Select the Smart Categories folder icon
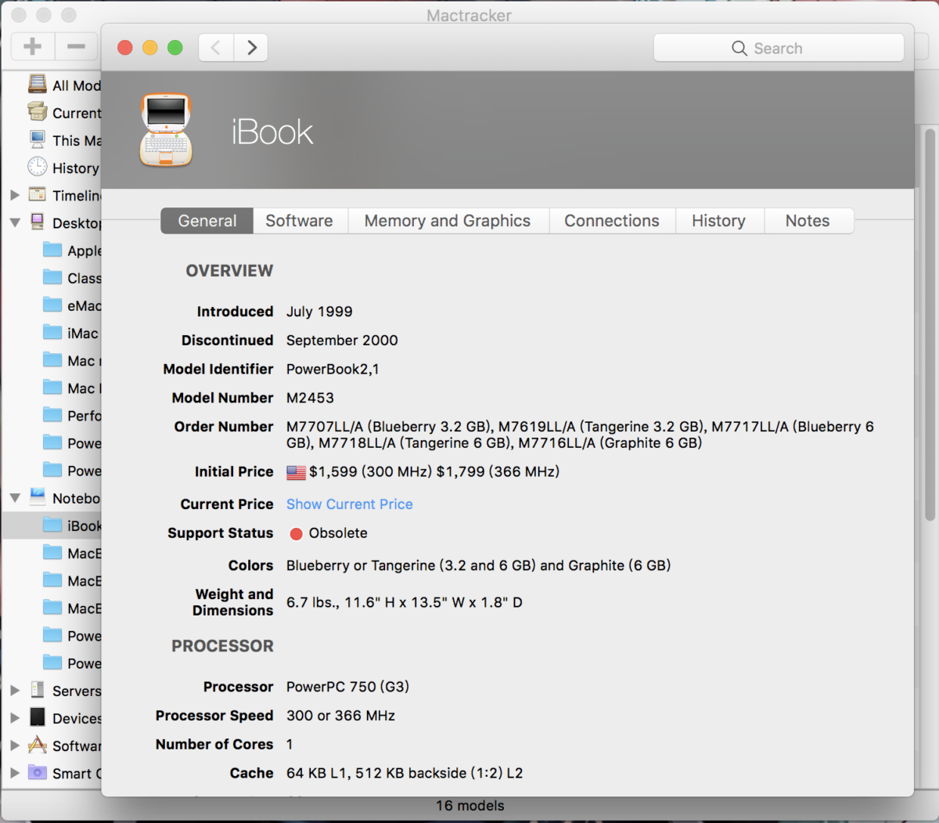Screen dimensions: 939x823 coord(37,773)
